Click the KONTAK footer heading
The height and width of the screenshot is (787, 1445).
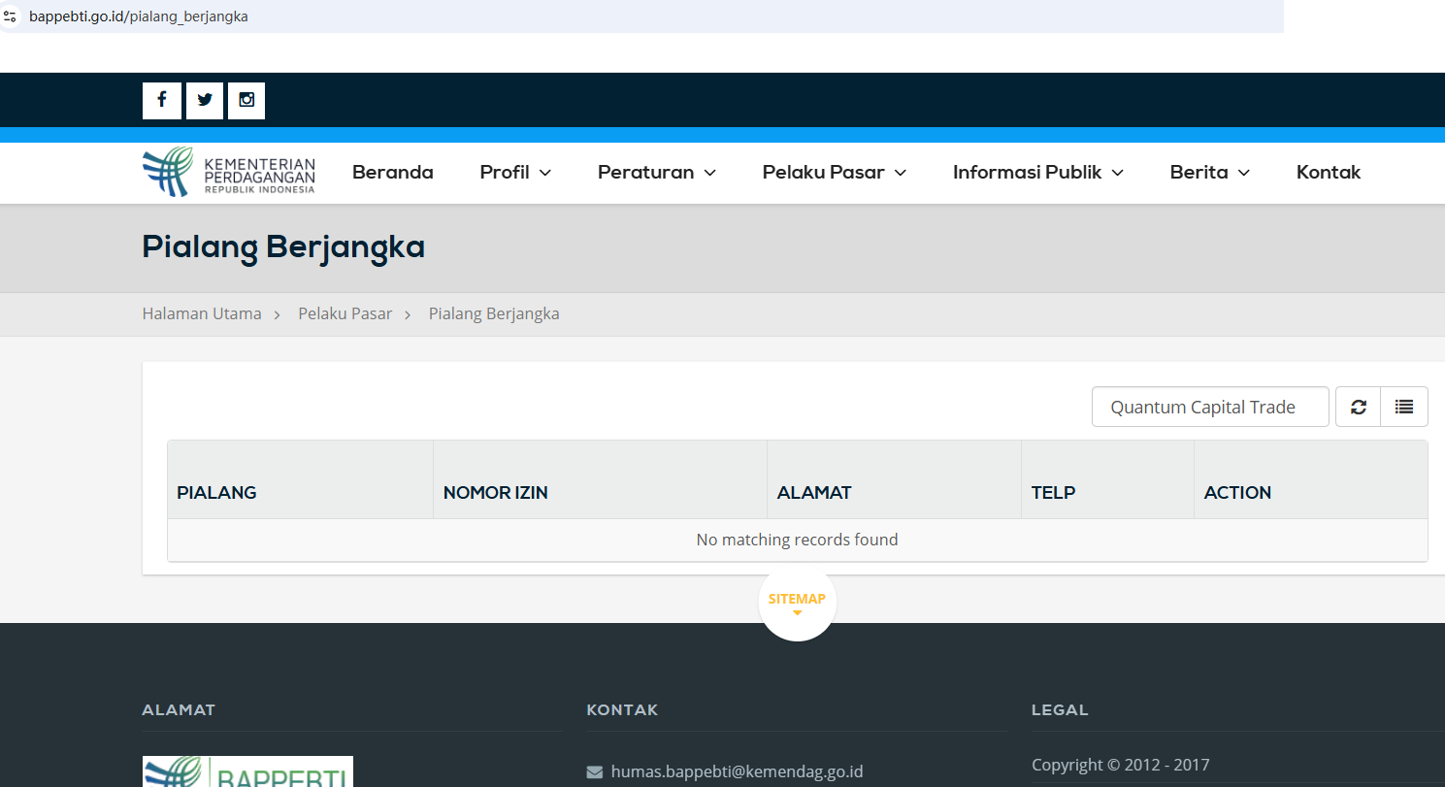tap(622, 709)
